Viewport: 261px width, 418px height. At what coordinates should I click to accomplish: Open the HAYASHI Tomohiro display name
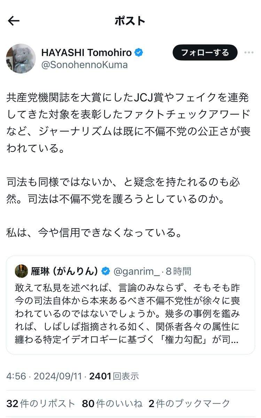[87, 53]
